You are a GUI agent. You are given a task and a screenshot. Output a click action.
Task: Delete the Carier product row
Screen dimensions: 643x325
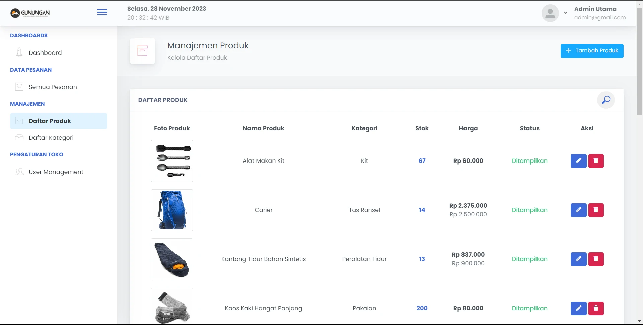tap(596, 210)
